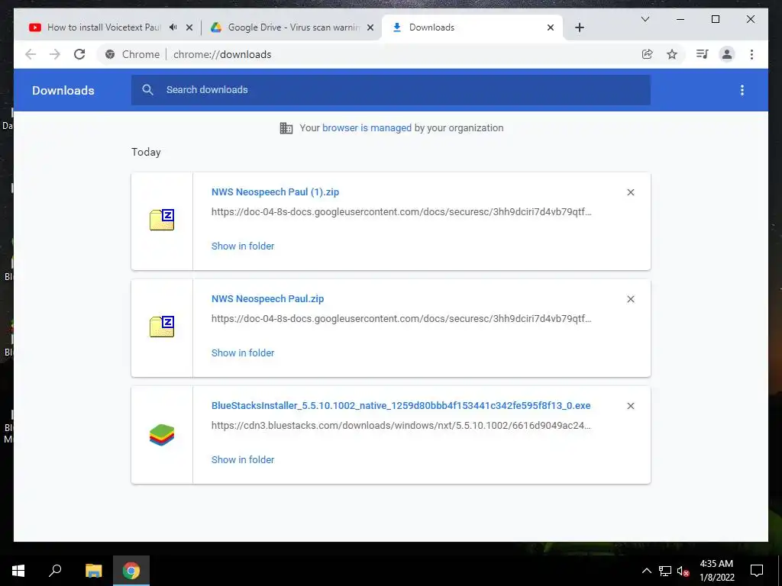The width and height of the screenshot is (782, 586).
Task: Show NWS Neospeech Paul (1).zip in folder
Action: pyautogui.click(x=243, y=246)
